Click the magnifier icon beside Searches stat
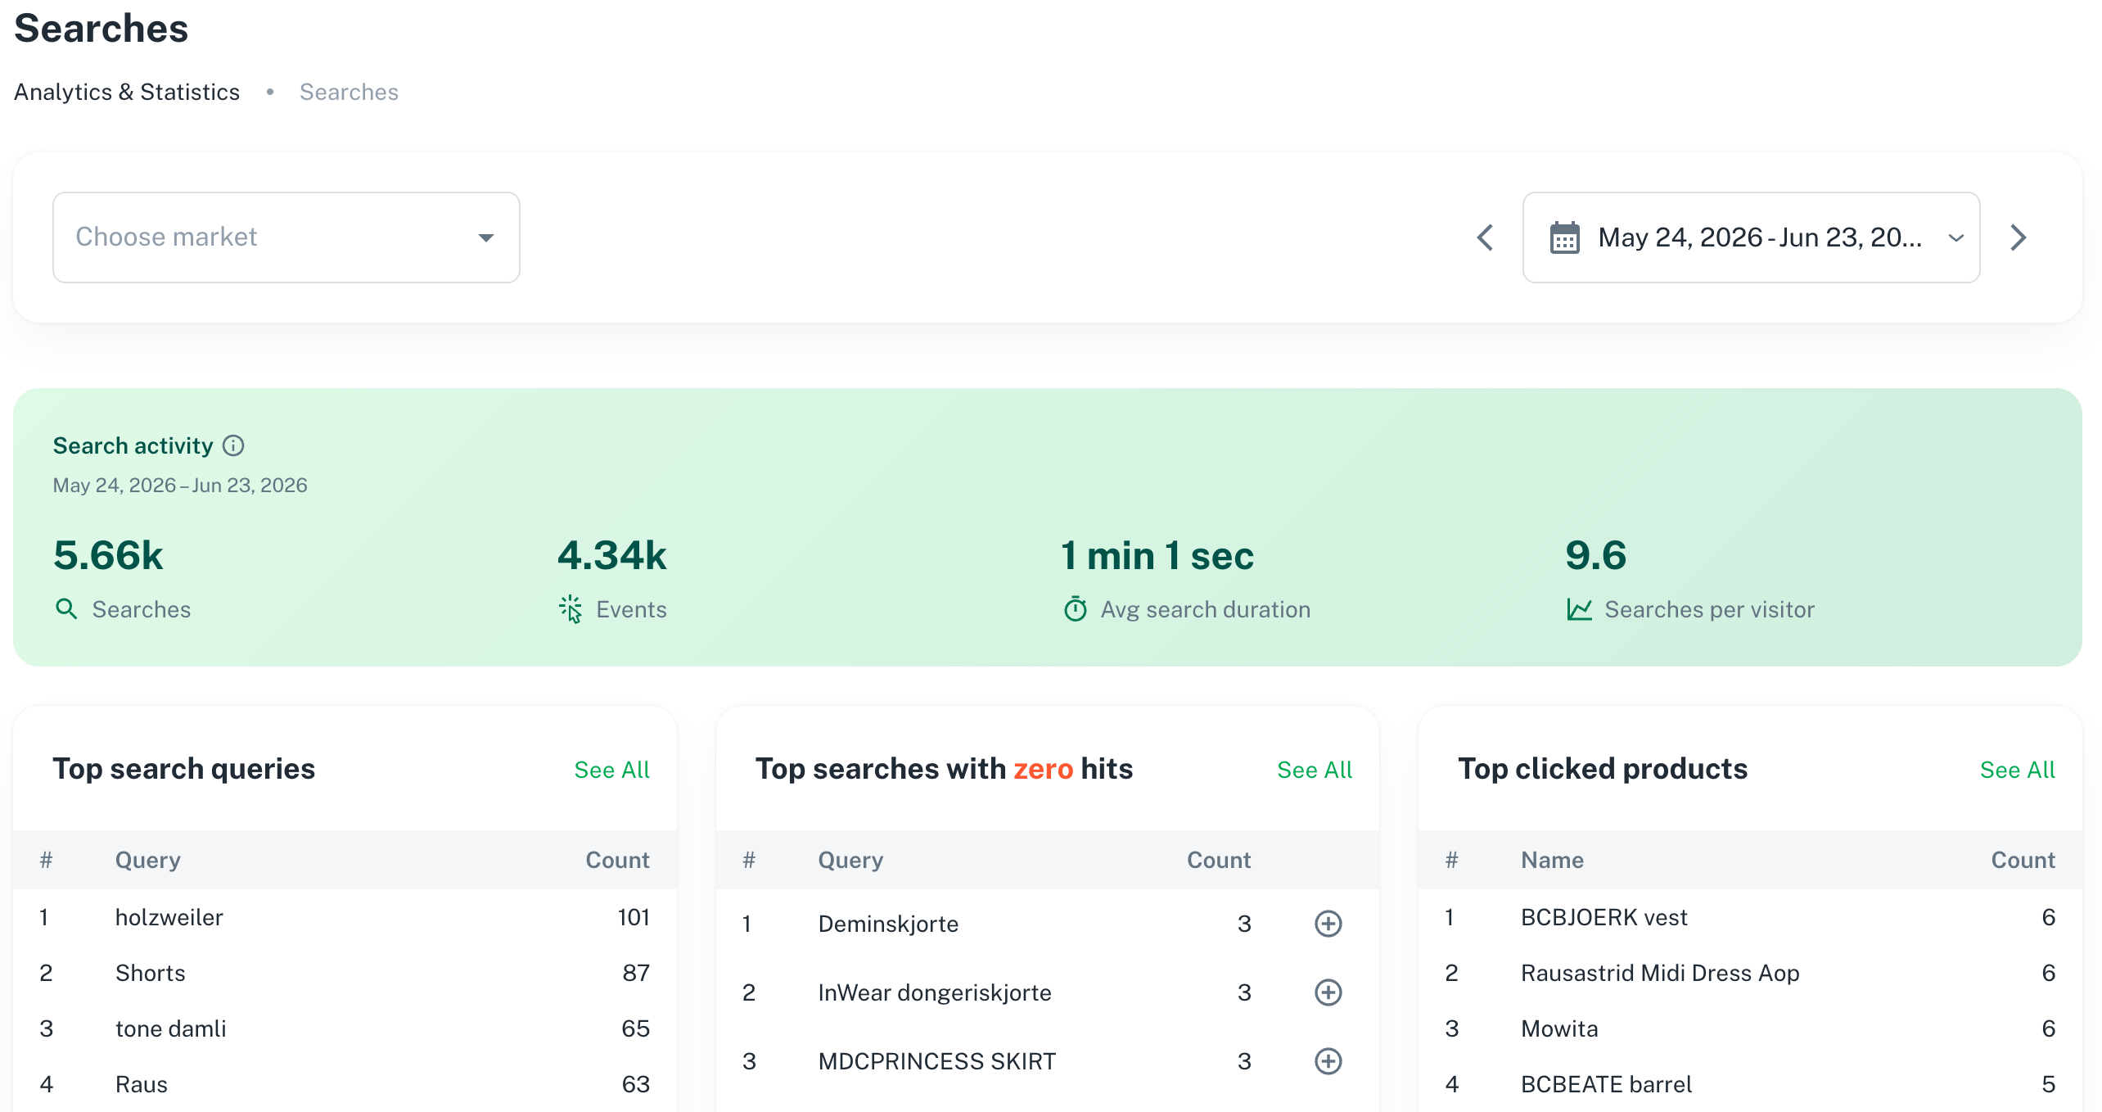Image resolution: width=2102 pixels, height=1112 pixels. click(66, 609)
